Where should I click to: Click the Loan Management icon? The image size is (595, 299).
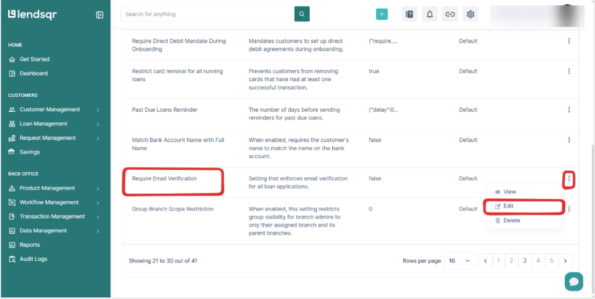click(12, 124)
